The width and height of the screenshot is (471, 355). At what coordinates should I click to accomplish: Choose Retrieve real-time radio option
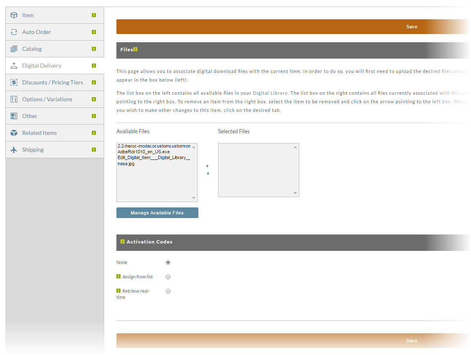click(168, 291)
